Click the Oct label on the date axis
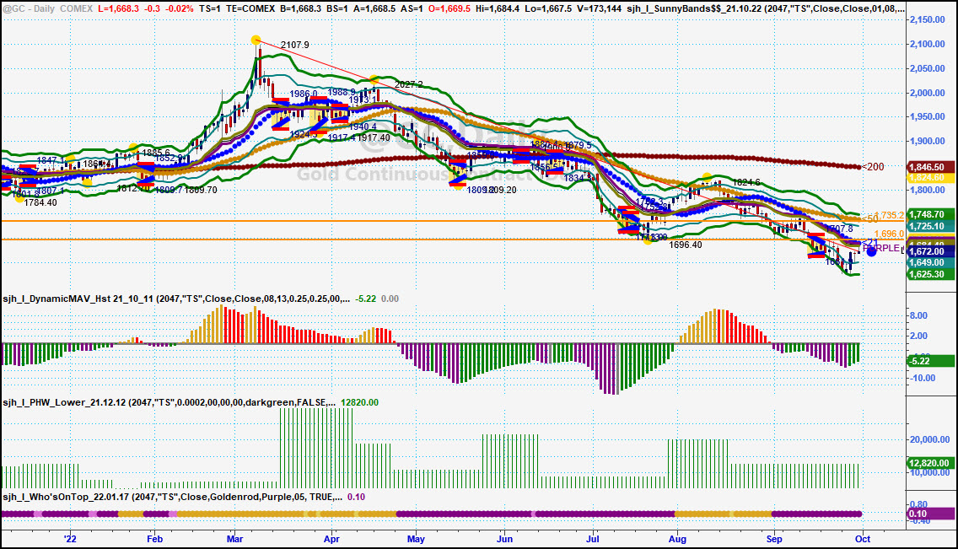 pos(862,539)
